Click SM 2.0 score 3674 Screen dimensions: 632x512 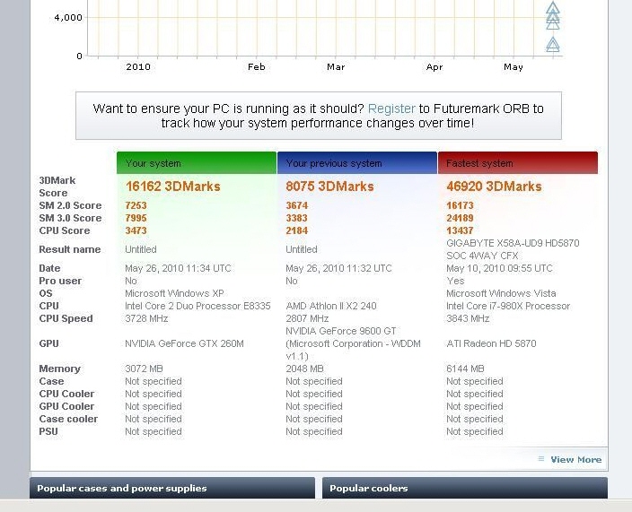pyautogui.click(x=296, y=205)
